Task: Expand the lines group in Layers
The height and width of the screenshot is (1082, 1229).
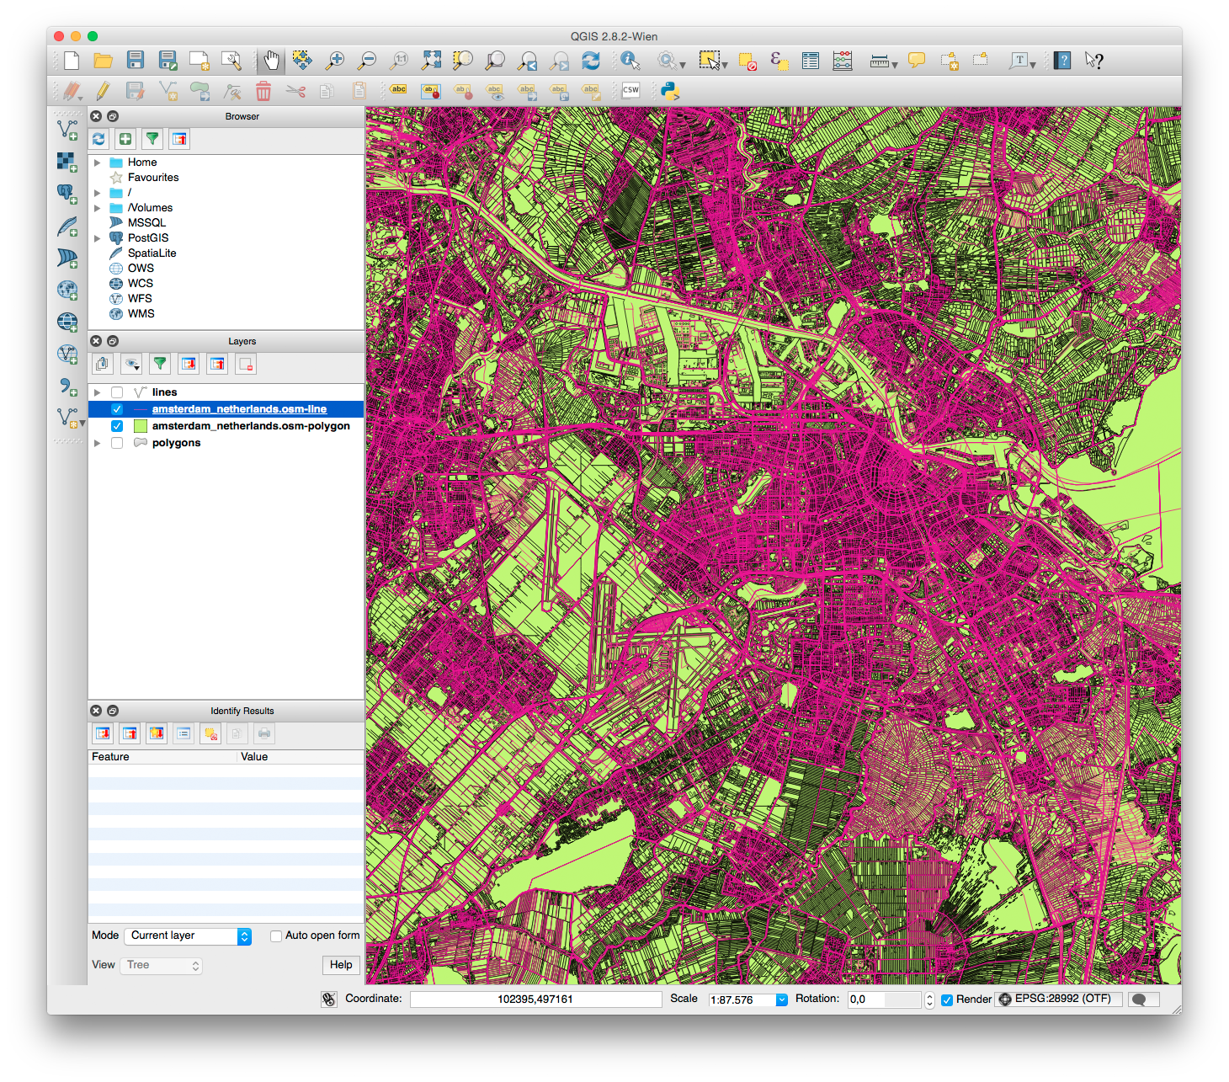Action: click(x=98, y=392)
